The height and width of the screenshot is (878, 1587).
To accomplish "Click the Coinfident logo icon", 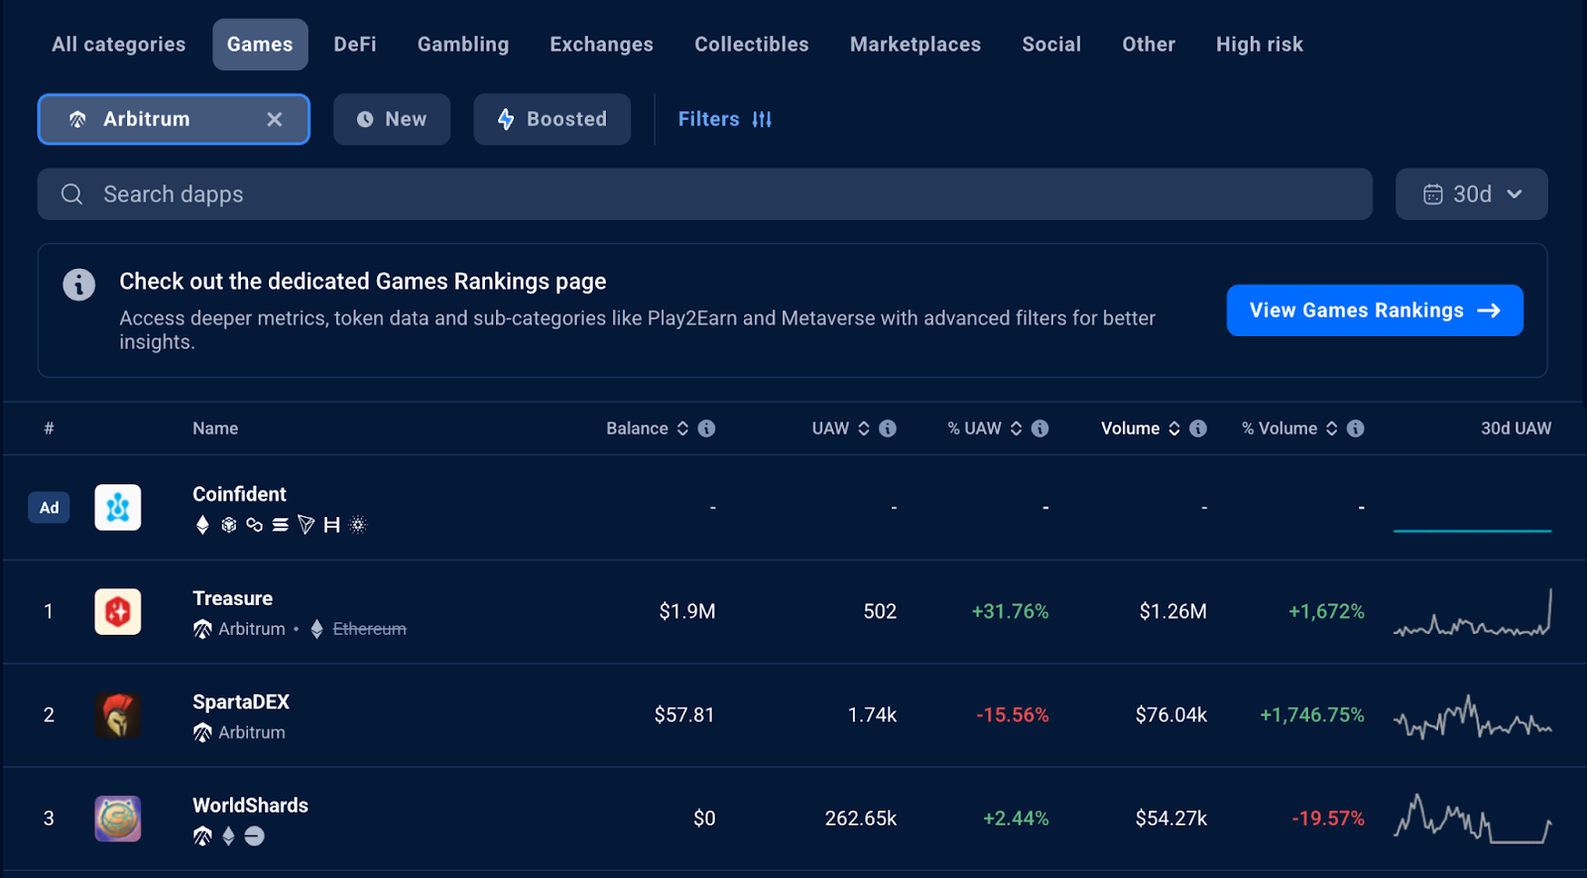I will pos(117,508).
